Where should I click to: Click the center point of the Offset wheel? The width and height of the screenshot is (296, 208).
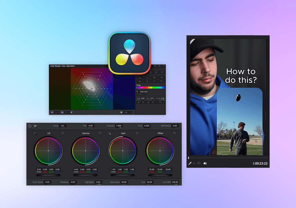coord(160,151)
